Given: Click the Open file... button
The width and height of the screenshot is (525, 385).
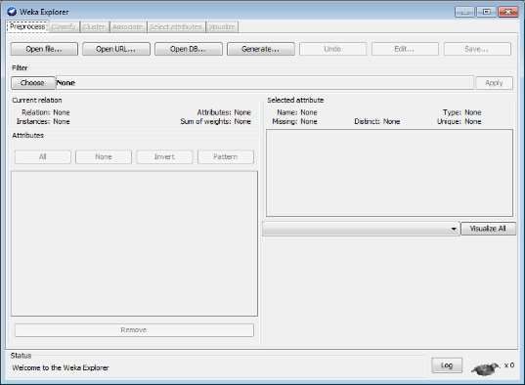Looking at the screenshot, I should click(x=44, y=49).
